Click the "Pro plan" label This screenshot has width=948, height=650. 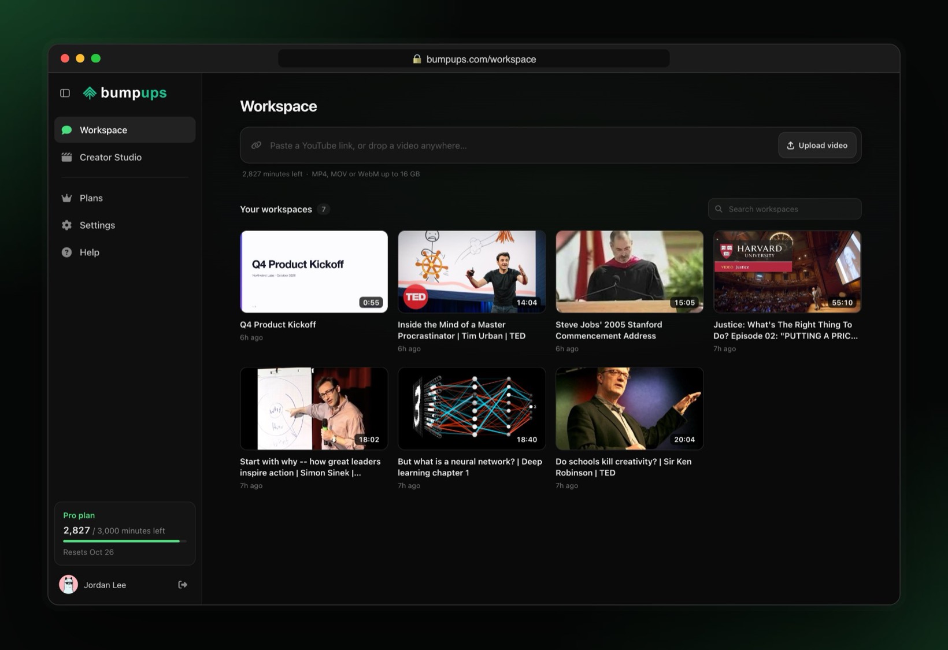(x=79, y=515)
